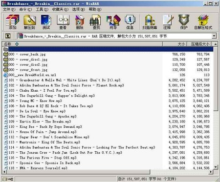Image resolution: width=220 pixels, height=182 pixels.
Task: Select 102 - Afrika Bambaataa Planet Rock.mp3
Action: tap(66, 85)
